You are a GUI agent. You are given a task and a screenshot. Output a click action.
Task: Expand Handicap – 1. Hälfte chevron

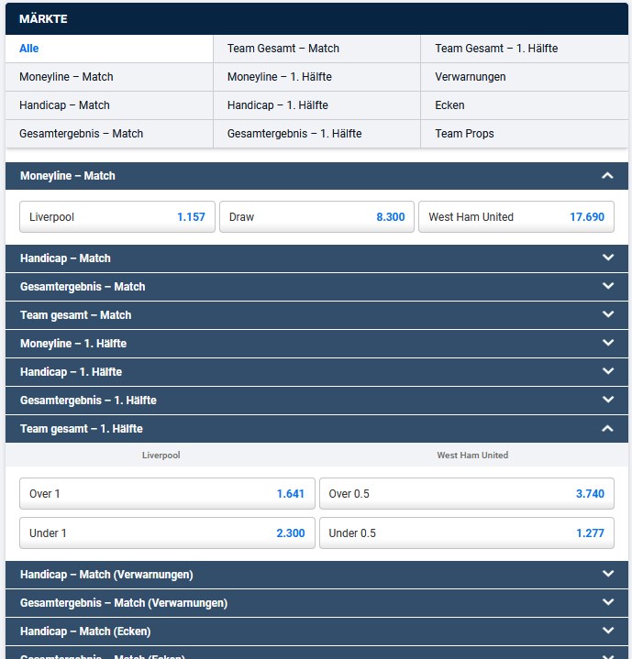[x=607, y=371]
